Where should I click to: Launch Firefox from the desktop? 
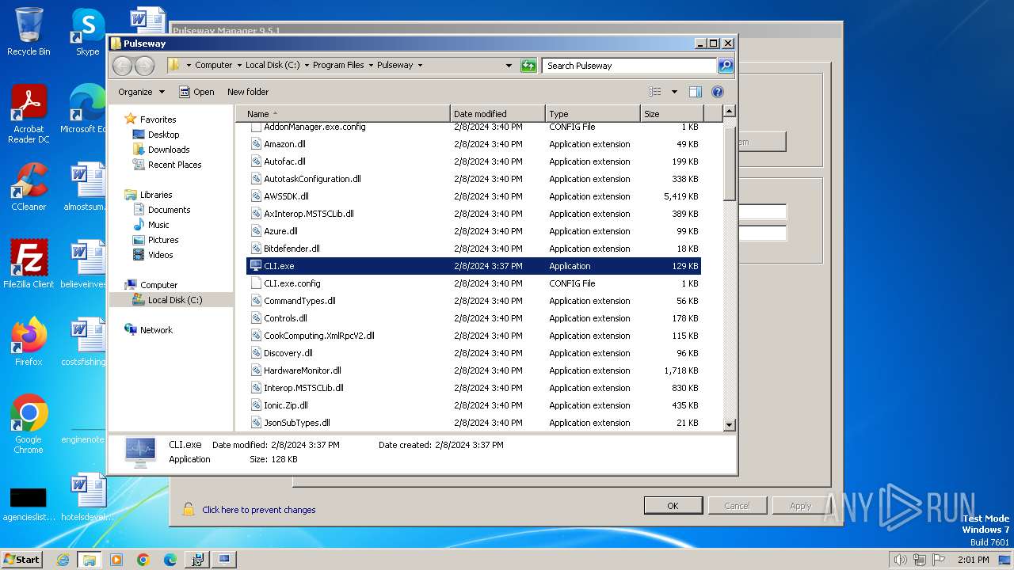(29, 341)
